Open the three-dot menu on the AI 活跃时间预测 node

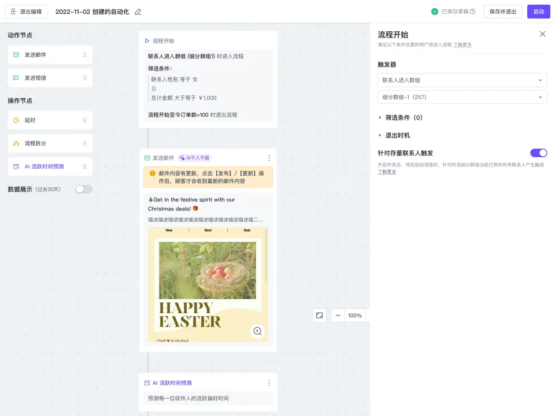(269, 382)
